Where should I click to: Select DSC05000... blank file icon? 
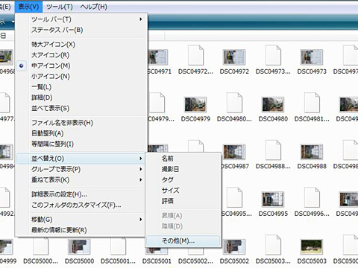click(x=40, y=246)
